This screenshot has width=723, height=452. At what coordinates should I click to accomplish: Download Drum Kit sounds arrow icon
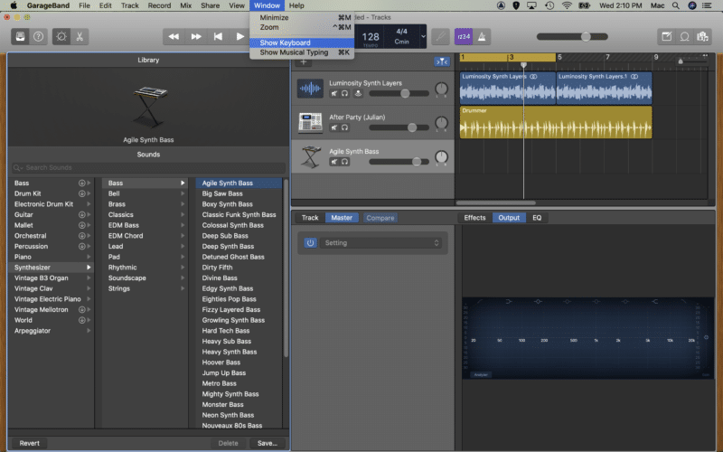[x=81, y=193]
